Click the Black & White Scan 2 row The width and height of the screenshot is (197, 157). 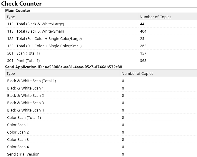coord(26,96)
